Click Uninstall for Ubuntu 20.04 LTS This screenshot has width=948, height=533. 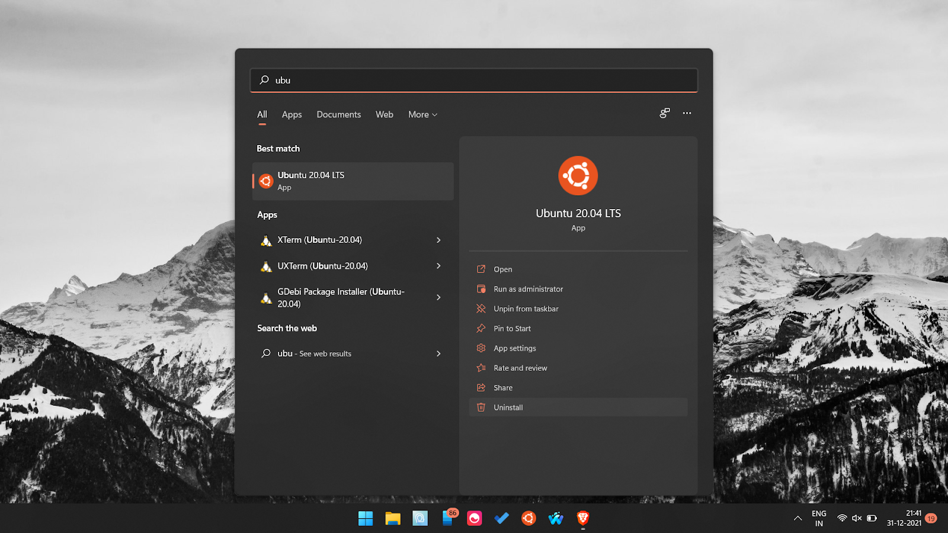tap(578, 407)
